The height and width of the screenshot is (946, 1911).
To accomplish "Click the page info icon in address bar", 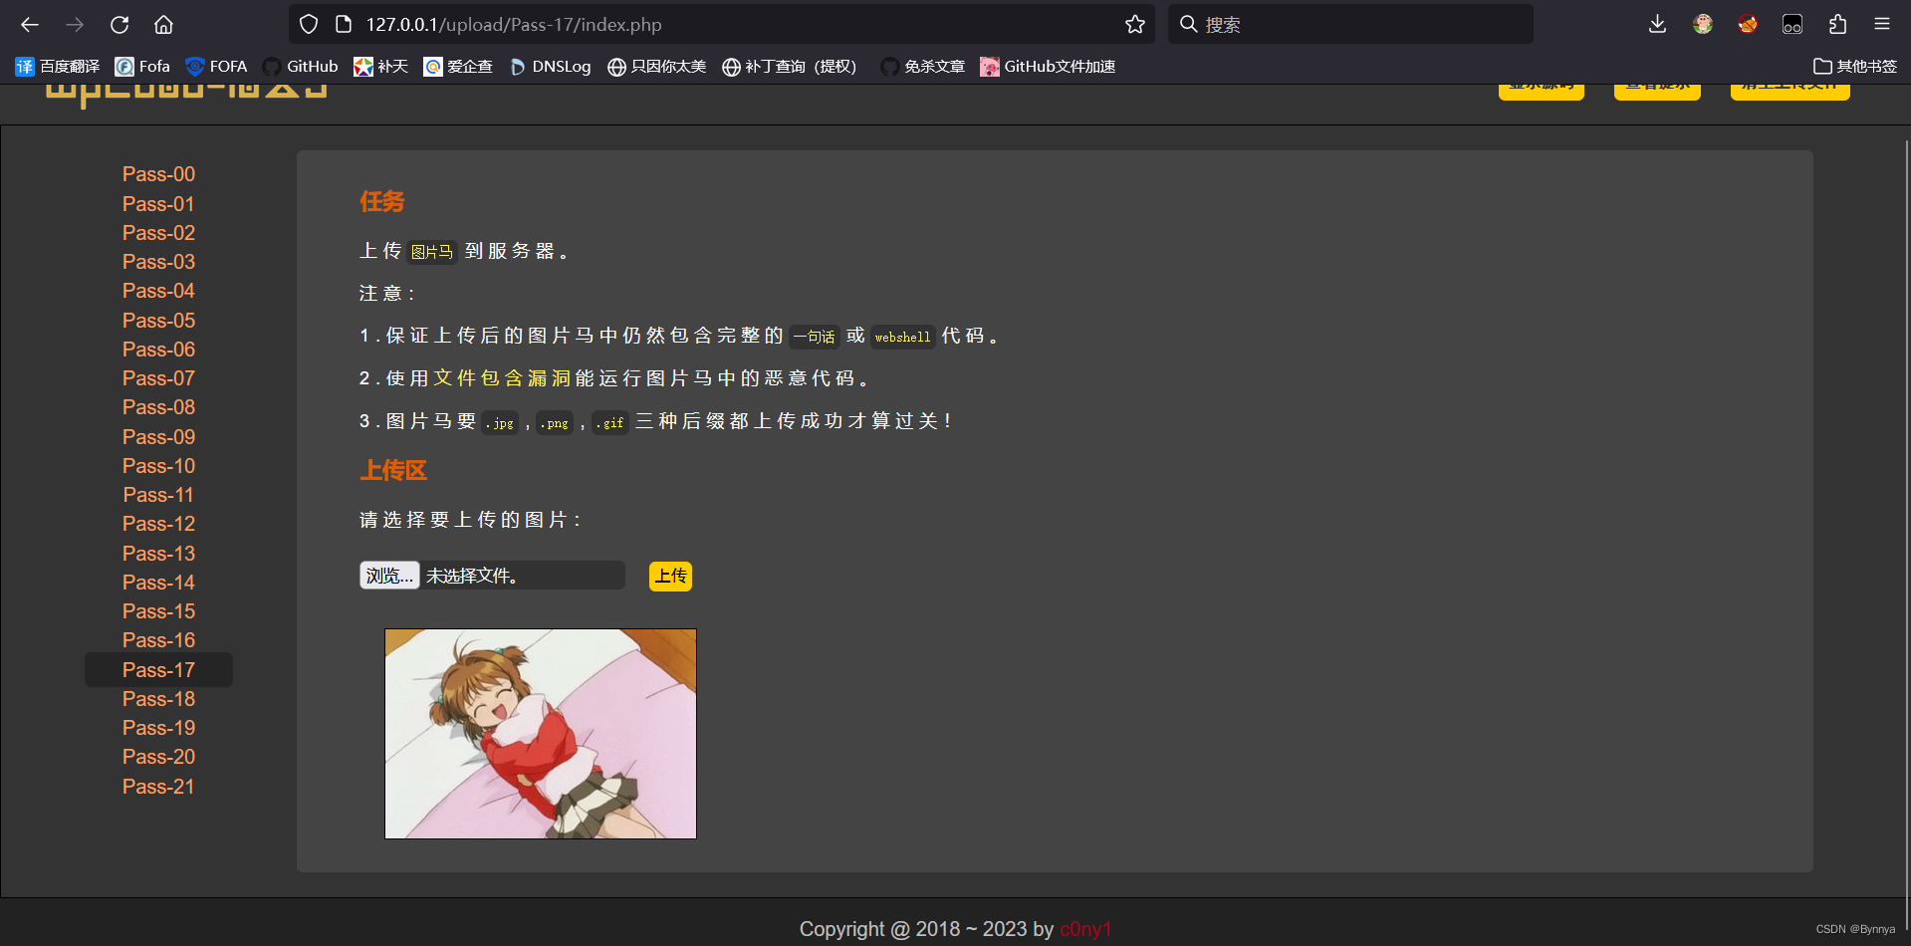I will [344, 24].
